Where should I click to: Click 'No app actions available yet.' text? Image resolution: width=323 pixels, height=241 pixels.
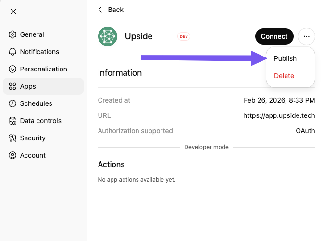[x=137, y=179]
